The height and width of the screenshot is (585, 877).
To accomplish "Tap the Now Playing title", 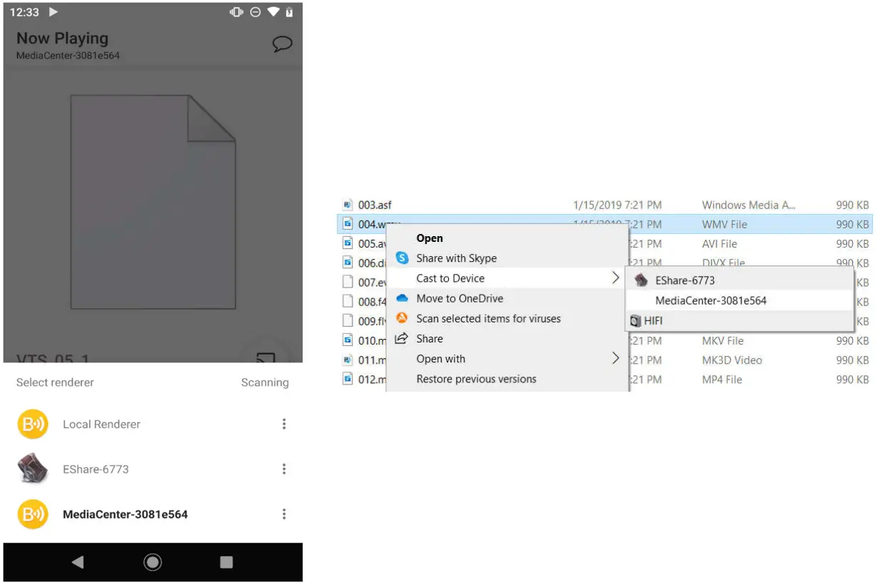I will point(62,39).
